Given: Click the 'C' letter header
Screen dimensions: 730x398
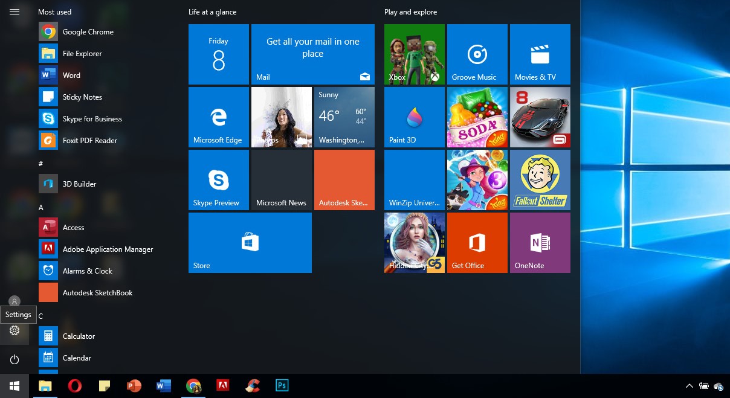Looking at the screenshot, I should (x=41, y=316).
